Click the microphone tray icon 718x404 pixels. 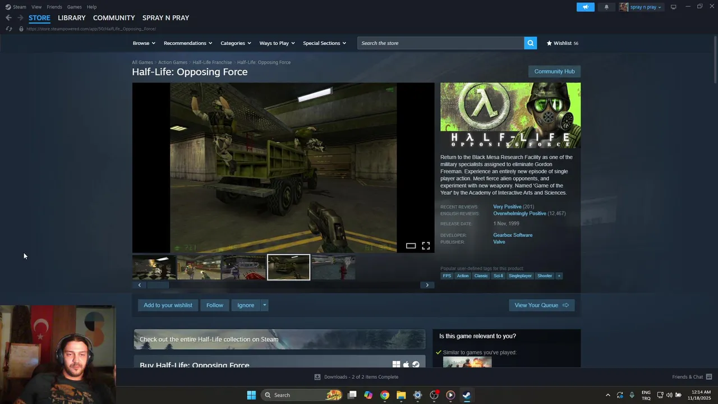(x=632, y=395)
